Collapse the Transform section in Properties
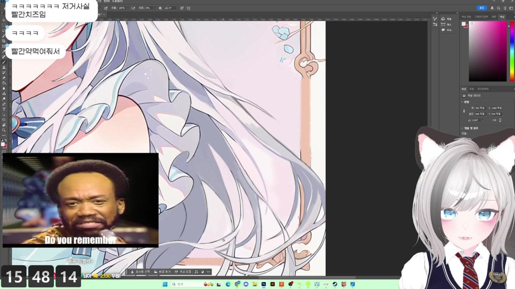 pos(462,102)
